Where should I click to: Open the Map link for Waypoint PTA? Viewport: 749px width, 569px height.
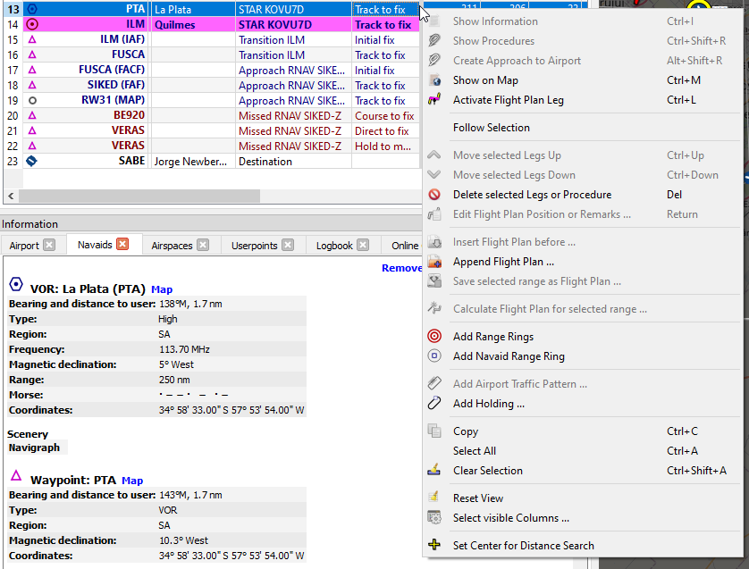[131, 481]
